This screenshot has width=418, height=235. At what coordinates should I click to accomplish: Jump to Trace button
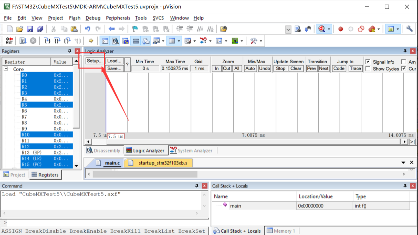(x=355, y=69)
